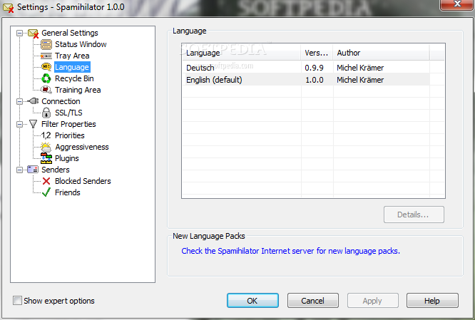Viewport: 475px width, 320px height.
Task: Click the Plugins blocks icon
Action: pyautogui.click(x=46, y=158)
